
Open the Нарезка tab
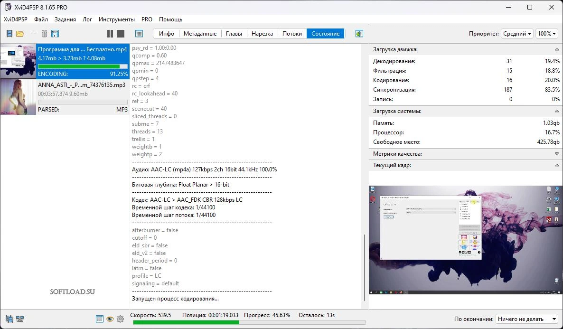[262, 33]
